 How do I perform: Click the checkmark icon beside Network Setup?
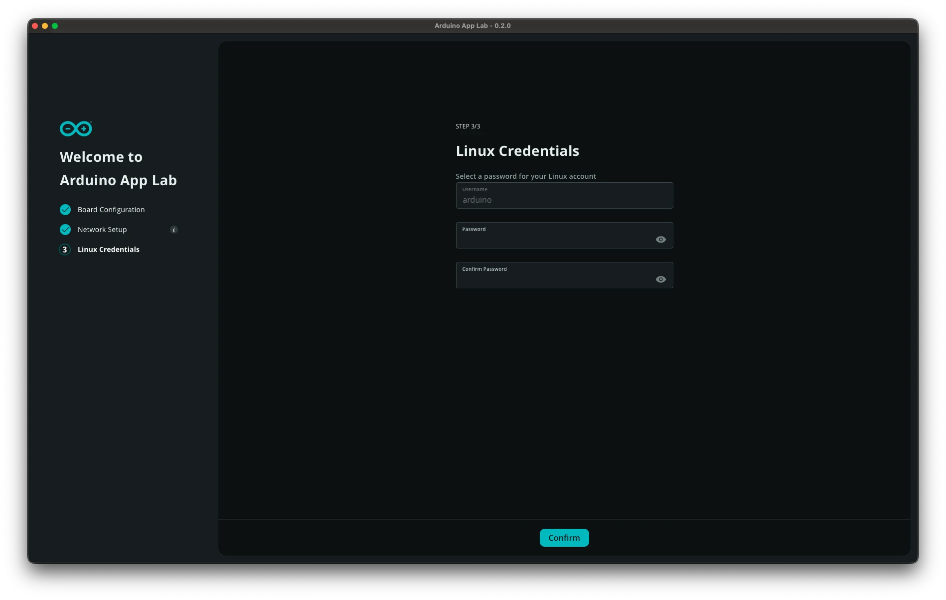click(x=65, y=229)
